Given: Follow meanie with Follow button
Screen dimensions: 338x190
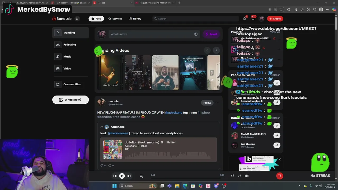Looking at the screenshot, I should point(207,103).
